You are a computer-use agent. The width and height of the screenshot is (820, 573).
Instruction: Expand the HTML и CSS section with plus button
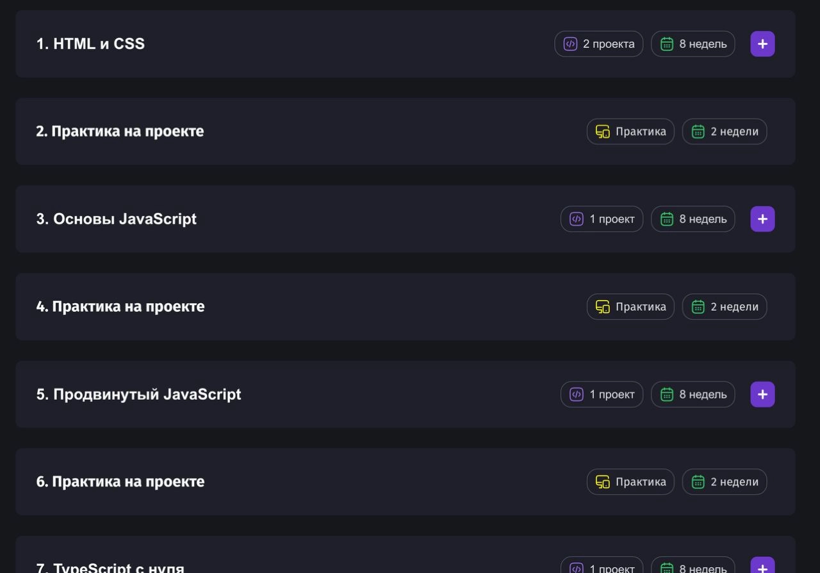click(762, 44)
